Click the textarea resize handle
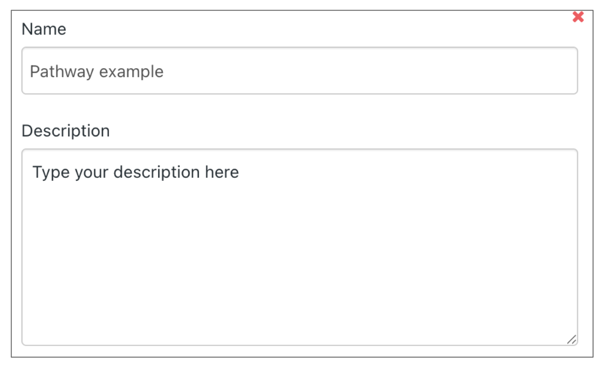 click(x=571, y=339)
